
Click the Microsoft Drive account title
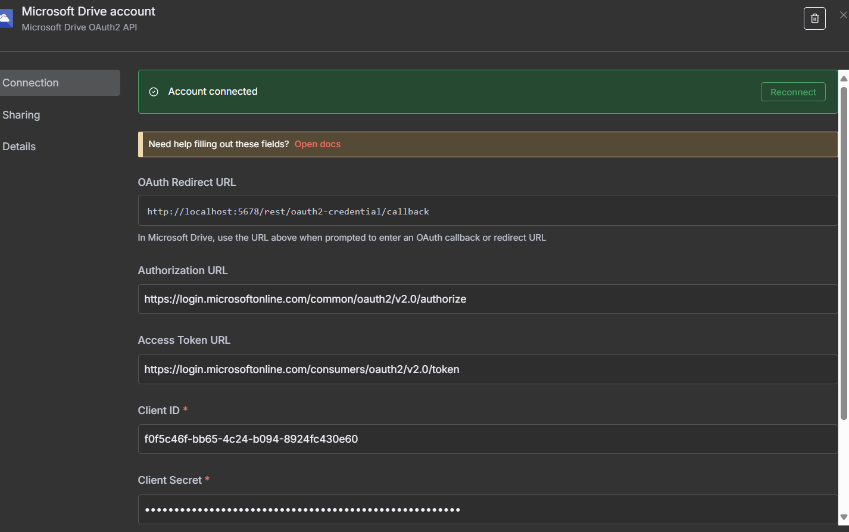(x=88, y=11)
